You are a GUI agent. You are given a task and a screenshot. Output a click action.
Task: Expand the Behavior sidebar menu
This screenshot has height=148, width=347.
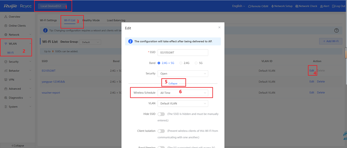click(x=17, y=71)
